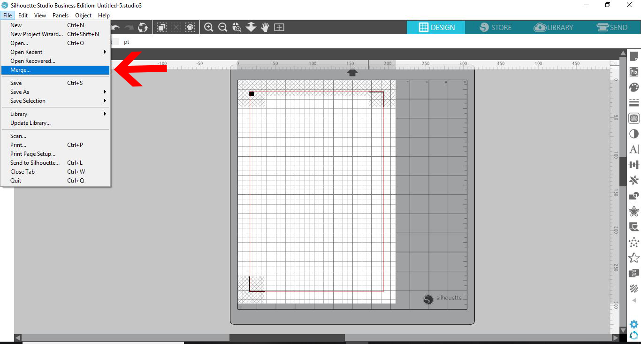Click the Select by Color palette icon
Viewport: 641px width, 344px height.
[x=190, y=27]
